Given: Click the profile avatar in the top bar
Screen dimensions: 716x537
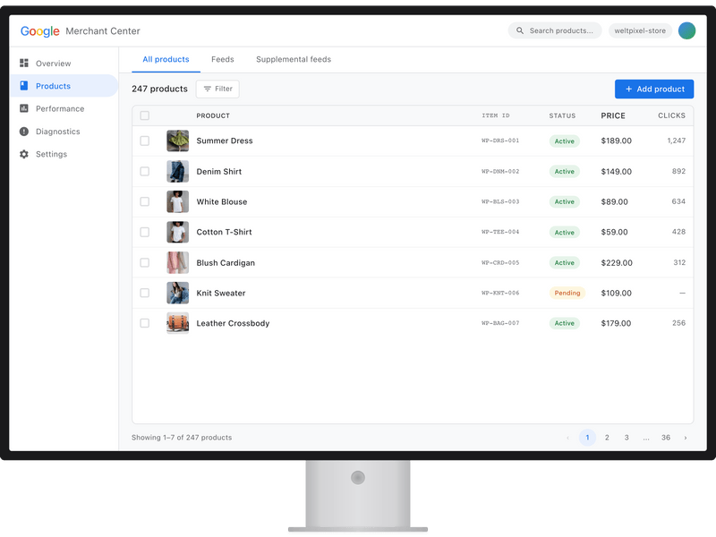Looking at the screenshot, I should (686, 30).
